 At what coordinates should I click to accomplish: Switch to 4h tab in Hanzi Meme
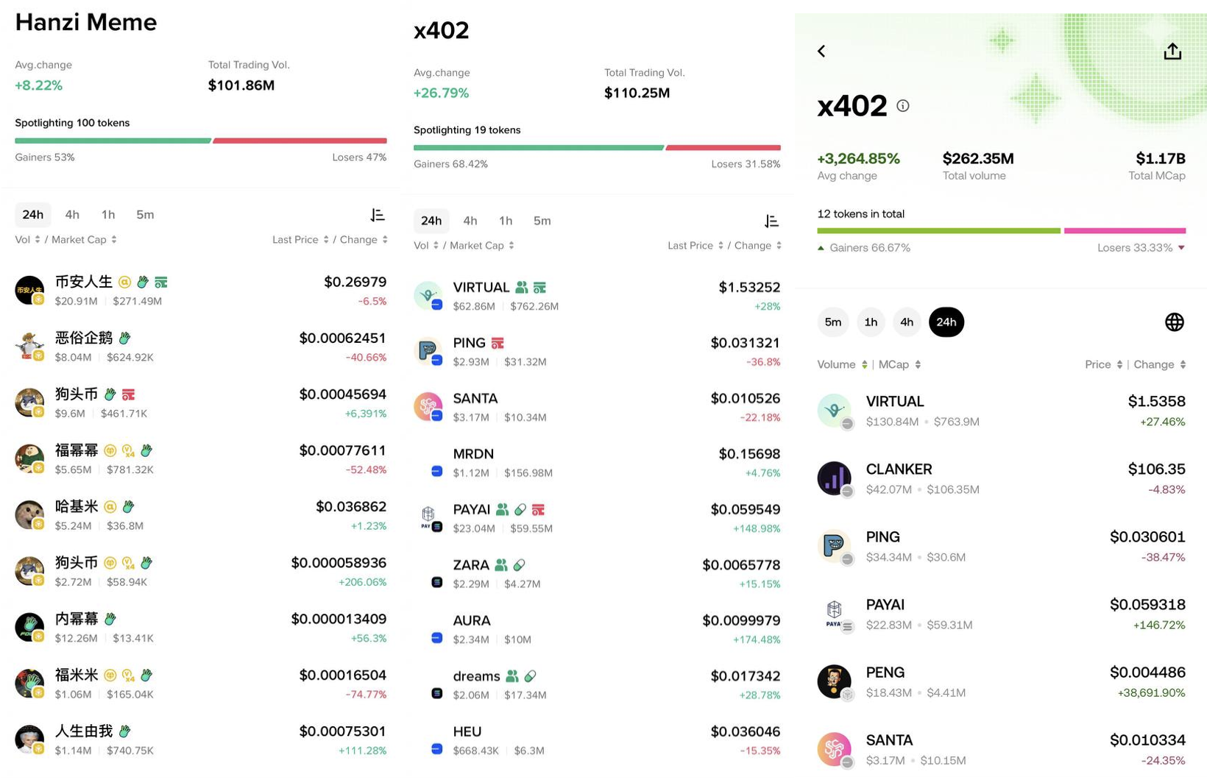click(72, 215)
